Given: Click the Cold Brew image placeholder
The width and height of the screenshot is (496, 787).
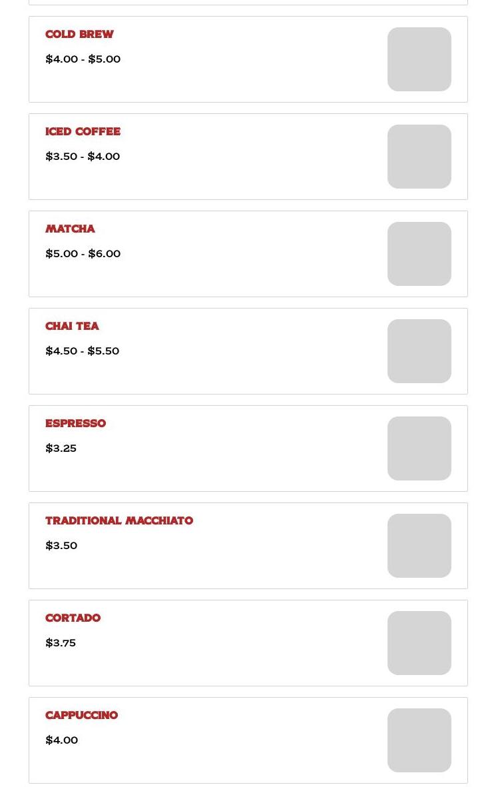Looking at the screenshot, I should point(419,59).
